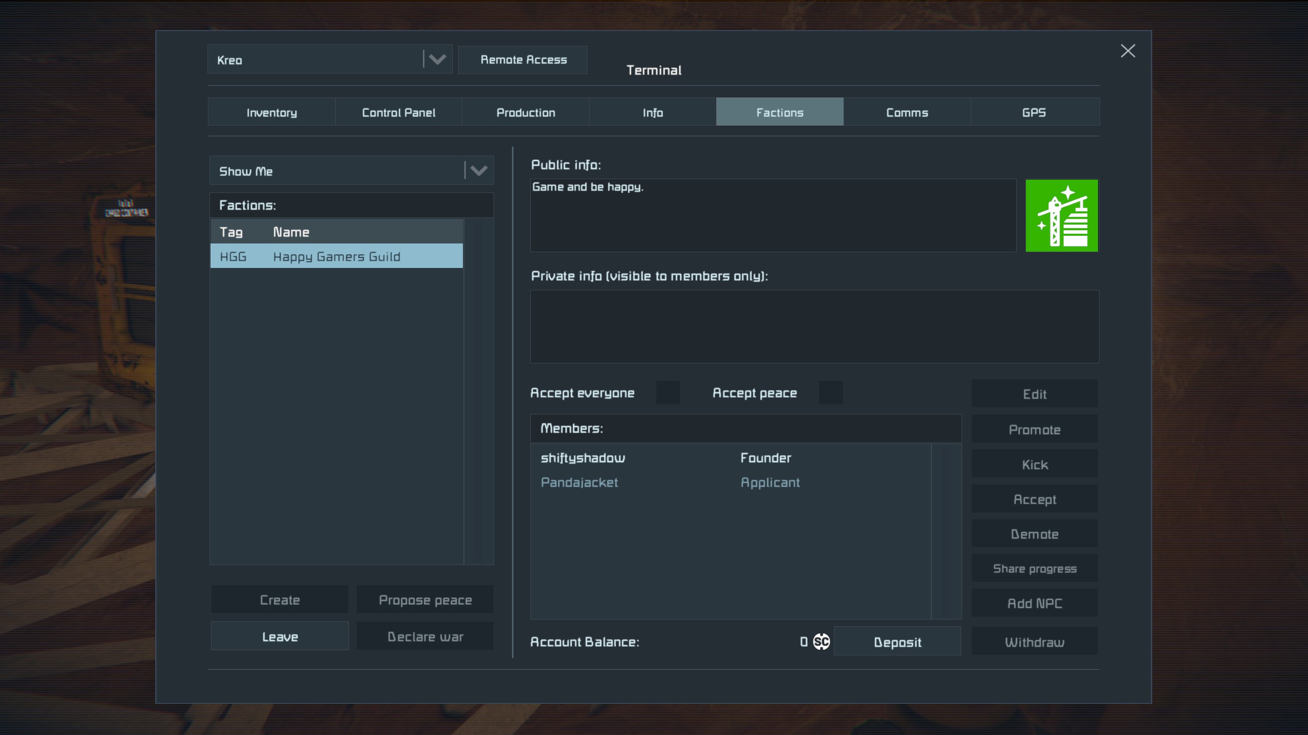This screenshot has width=1308, height=735.
Task: Close the terminal with X icon
Action: coord(1128,51)
